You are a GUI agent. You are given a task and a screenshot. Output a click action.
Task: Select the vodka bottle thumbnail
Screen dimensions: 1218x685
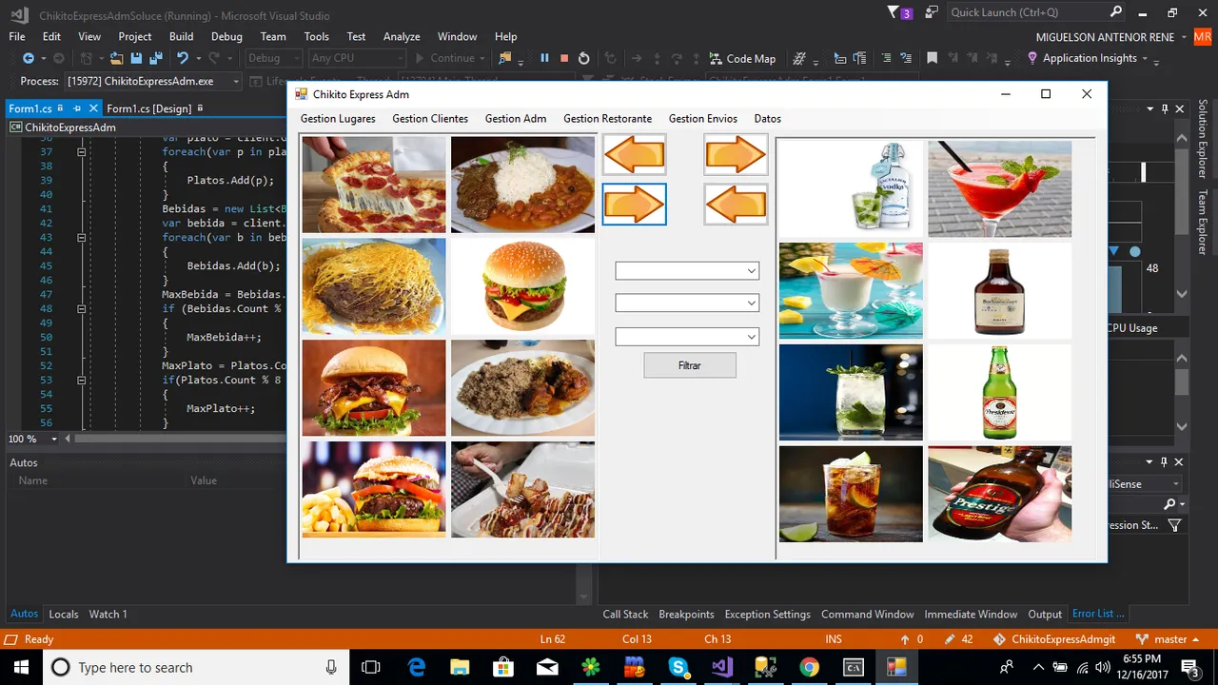click(x=851, y=188)
